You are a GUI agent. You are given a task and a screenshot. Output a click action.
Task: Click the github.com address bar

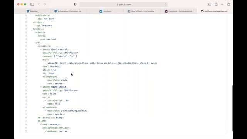(123, 5)
